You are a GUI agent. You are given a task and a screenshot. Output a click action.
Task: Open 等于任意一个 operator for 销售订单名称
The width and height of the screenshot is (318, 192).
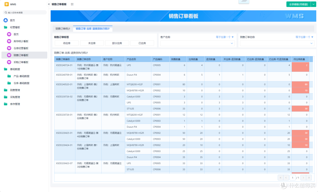pos(304,37)
